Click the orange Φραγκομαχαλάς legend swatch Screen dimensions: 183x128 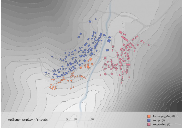coord(149,116)
